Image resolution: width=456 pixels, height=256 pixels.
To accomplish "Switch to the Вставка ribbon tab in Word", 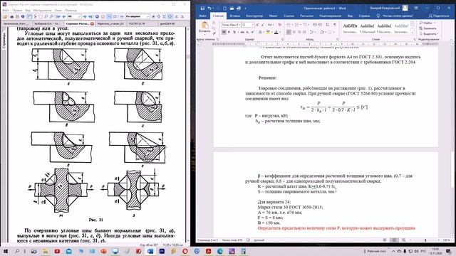I will click(x=234, y=16).
